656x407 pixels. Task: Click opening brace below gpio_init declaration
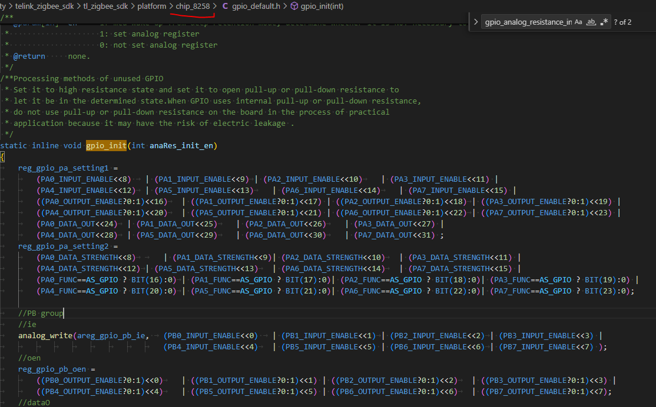(2, 157)
